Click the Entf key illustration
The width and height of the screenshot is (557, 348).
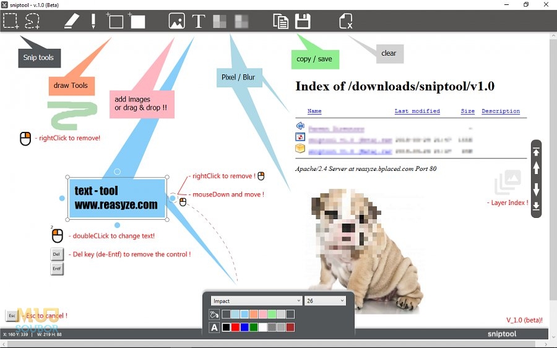(57, 269)
